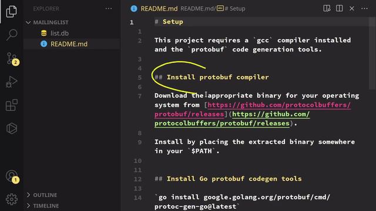Click '## Install protobuf compiler' heading
Image resolution: width=376 pixels, height=211 pixels.
[211, 77]
